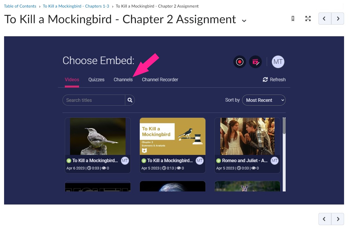
Task: Switch to the Quizzes tab
Action: click(96, 79)
